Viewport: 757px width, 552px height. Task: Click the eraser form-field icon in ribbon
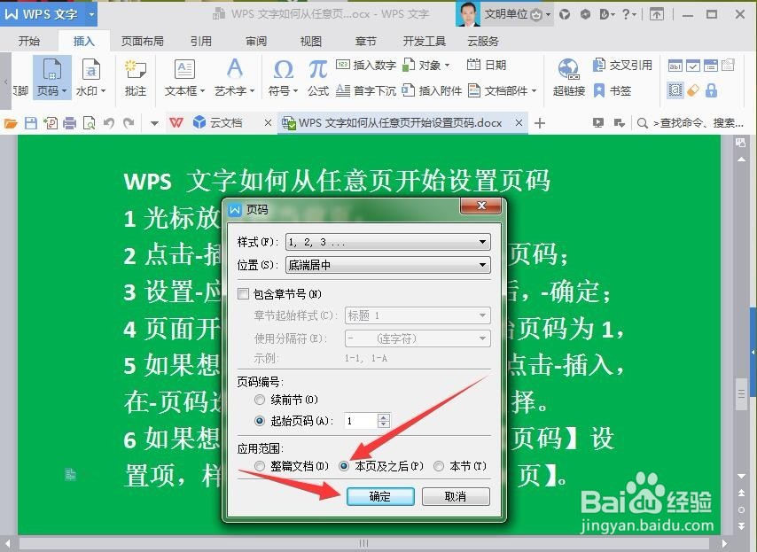pos(693,90)
